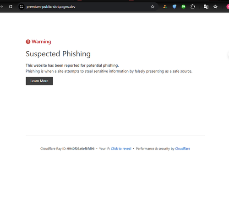Open the Extensions puzzle piece menu

pyautogui.click(x=193, y=7)
